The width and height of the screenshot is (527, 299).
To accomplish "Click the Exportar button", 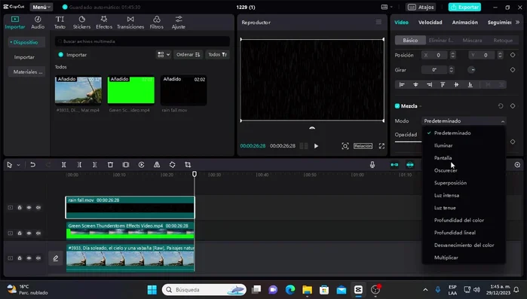I will [x=464, y=7].
